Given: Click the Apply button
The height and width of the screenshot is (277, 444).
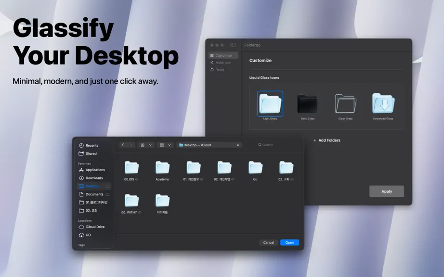Looking at the screenshot, I should click(x=387, y=191).
